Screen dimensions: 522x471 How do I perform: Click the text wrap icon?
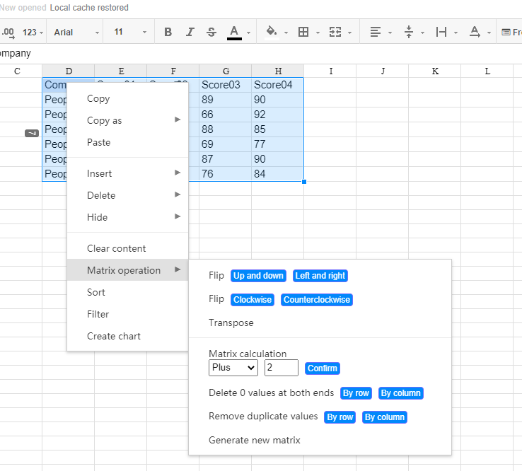pyautogui.click(x=441, y=32)
